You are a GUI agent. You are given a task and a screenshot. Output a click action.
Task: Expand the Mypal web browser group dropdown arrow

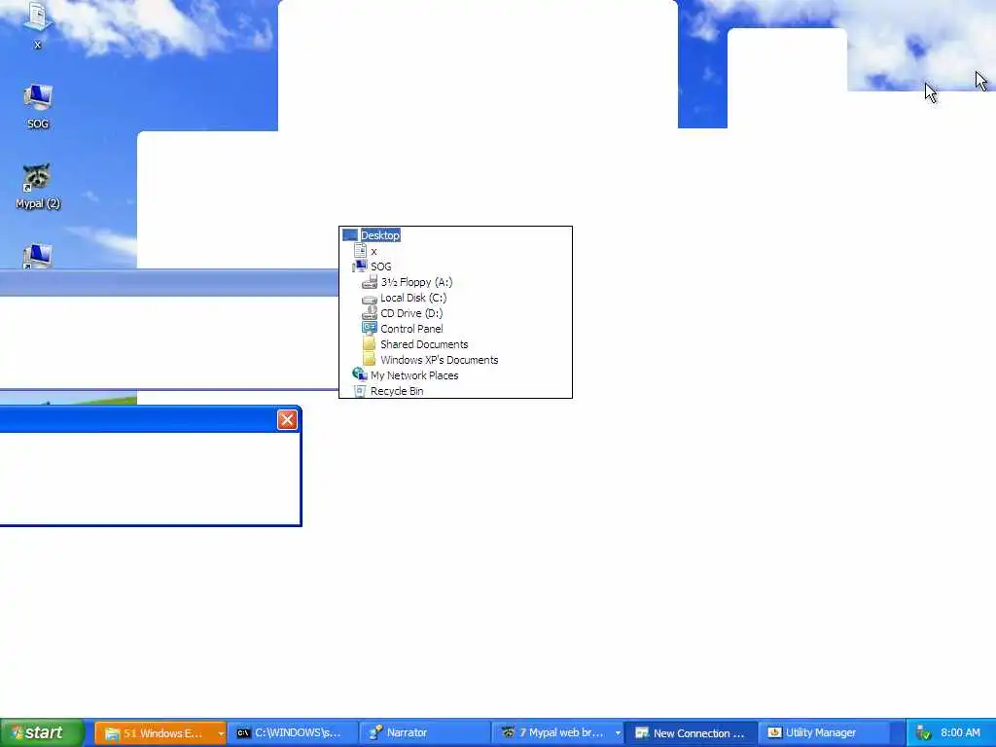tap(618, 733)
